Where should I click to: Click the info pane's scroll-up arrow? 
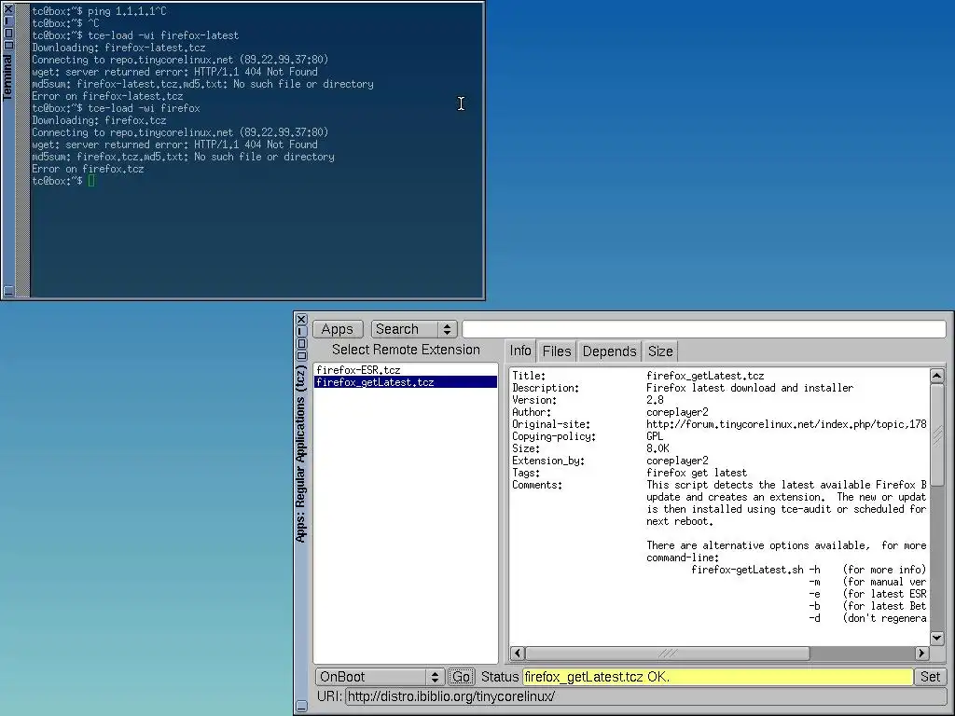[x=937, y=376]
